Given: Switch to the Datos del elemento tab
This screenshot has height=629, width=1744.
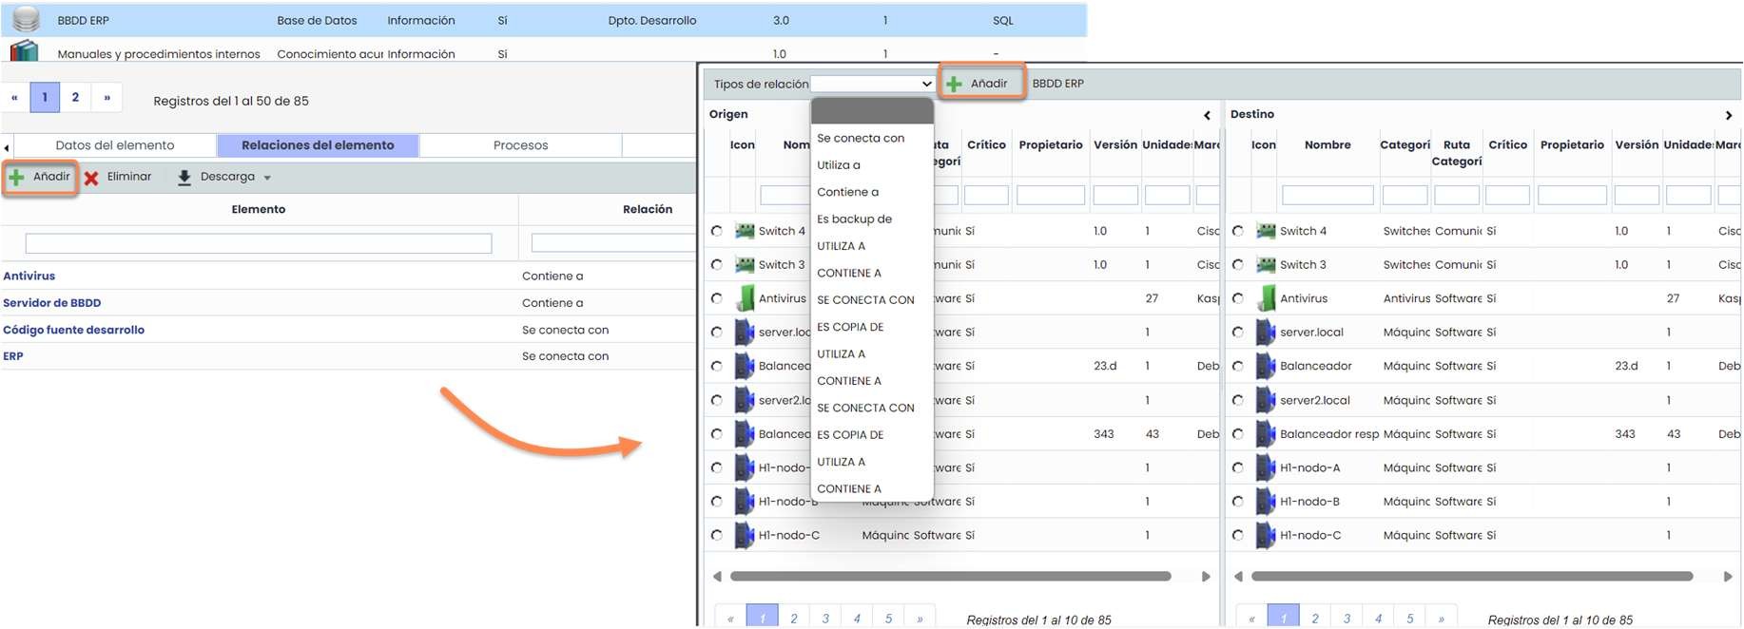Looking at the screenshot, I should pyautogui.click(x=115, y=145).
